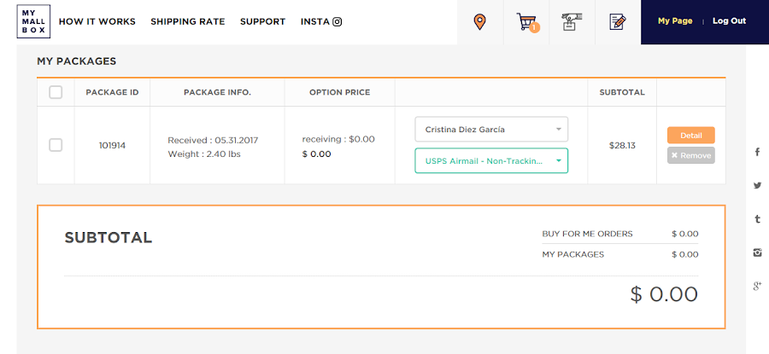Go to How It Works menu
The image size is (769, 354).
[97, 22]
